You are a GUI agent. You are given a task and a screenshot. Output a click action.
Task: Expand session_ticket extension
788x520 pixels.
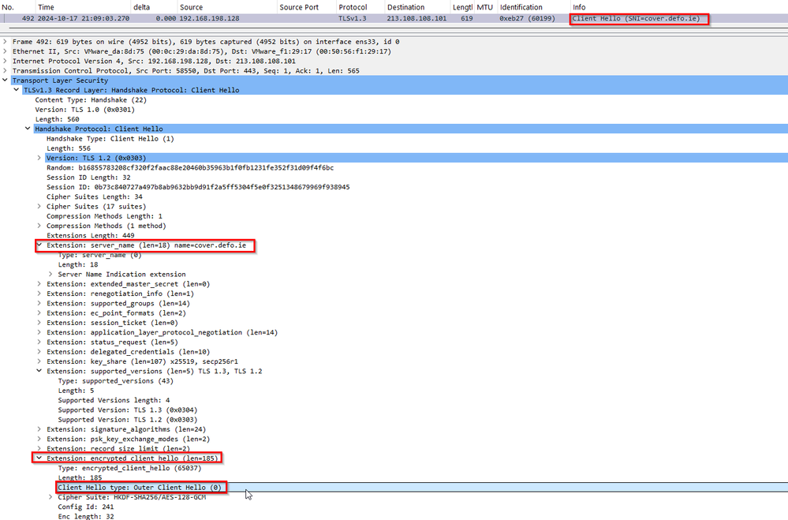[x=39, y=323]
